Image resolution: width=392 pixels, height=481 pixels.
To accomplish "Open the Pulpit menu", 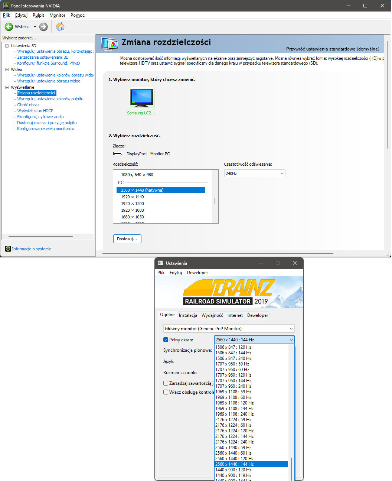I will tap(38, 15).
